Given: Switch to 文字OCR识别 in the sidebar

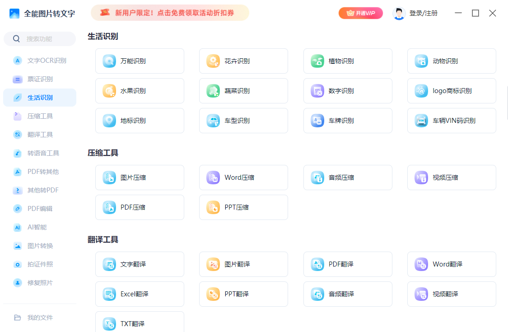Looking at the screenshot, I should (40, 61).
